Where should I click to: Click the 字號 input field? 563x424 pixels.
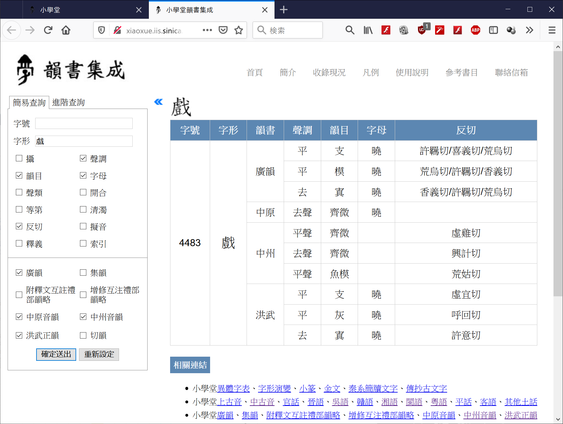tap(84, 124)
